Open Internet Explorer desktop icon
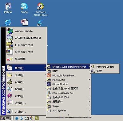The height and width of the screenshot is (121, 123). coord(8,22)
